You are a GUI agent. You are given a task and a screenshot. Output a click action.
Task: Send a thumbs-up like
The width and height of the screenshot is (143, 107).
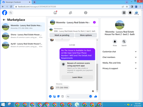tap(96, 96)
